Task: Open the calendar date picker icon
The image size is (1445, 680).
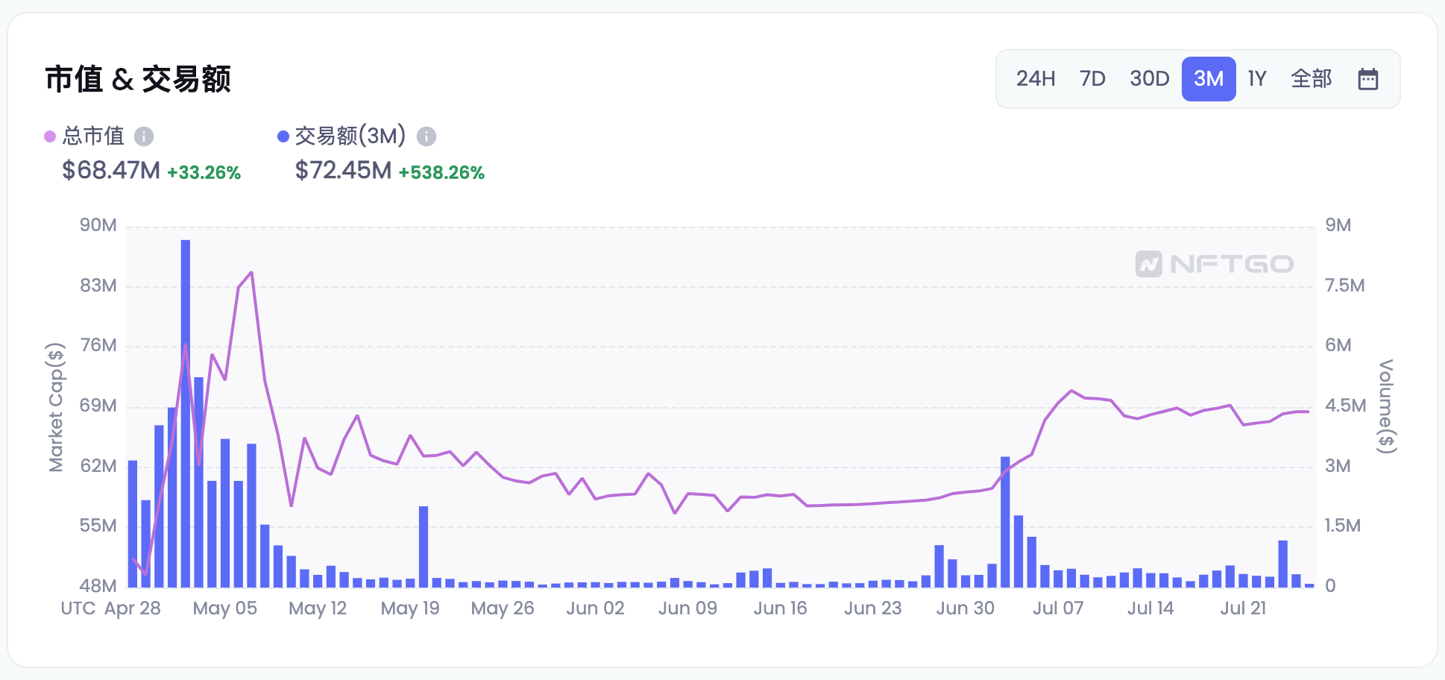Action: coord(1367,79)
